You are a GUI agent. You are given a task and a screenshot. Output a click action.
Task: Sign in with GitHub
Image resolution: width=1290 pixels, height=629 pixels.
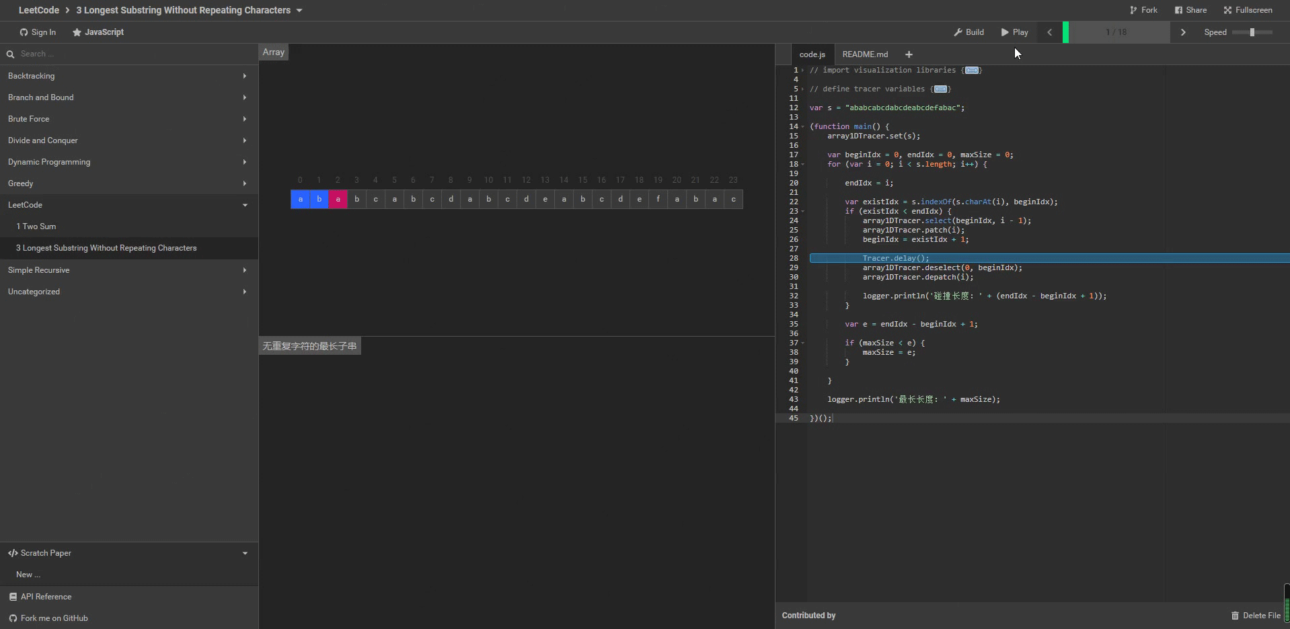(38, 32)
